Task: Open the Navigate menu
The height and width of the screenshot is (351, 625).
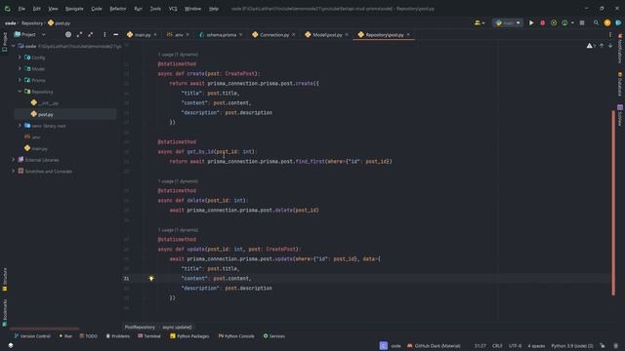Action: coord(74,9)
